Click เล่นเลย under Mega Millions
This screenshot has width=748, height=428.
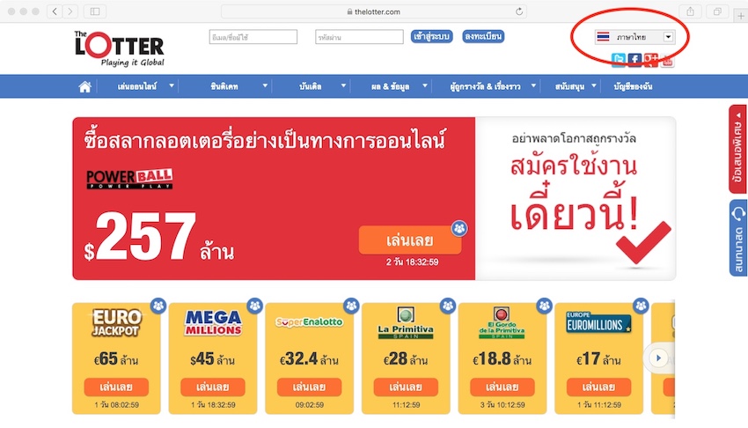[213, 387]
